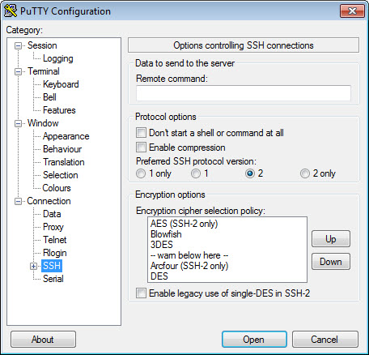Check Don't start a shell option
This screenshot has height=355, width=369.
pyautogui.click(x=141, y=133)
